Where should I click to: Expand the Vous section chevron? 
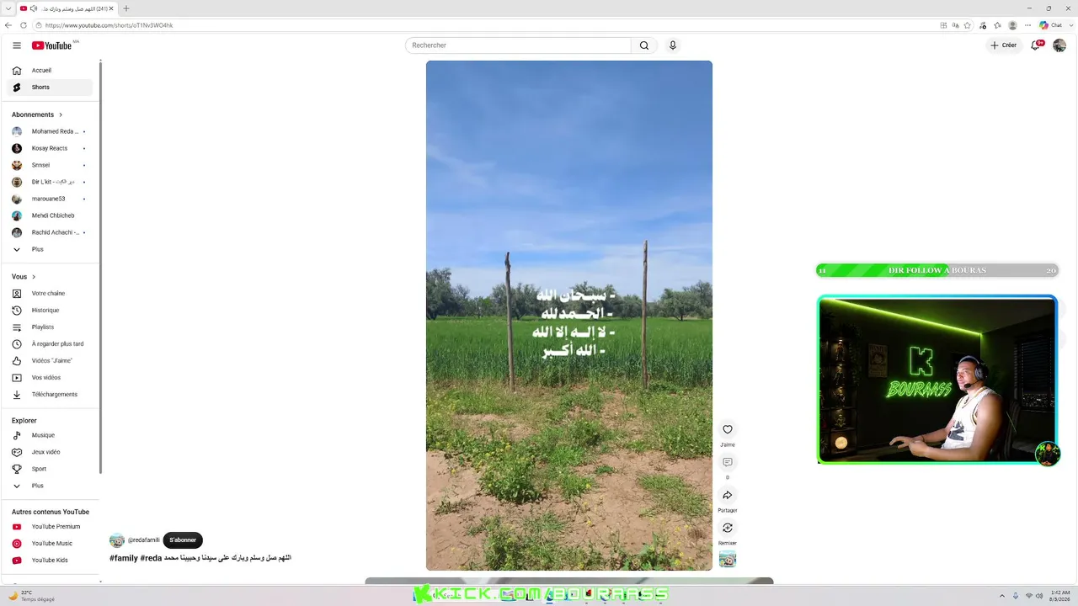(34, 277)
